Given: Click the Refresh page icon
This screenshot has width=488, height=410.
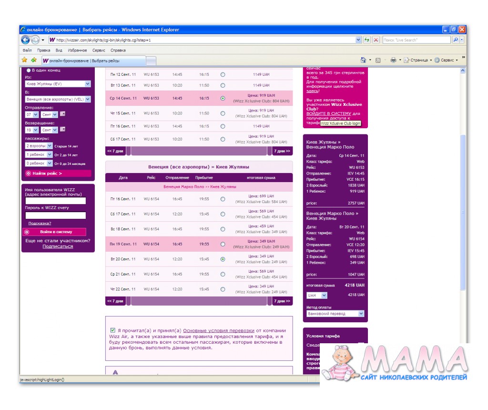Looking at the screenshot, I should (x=367, y=40).
